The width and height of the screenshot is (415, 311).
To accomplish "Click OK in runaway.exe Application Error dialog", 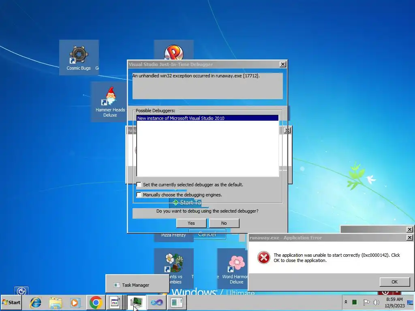I will pyautogui.click(x=394, y=282).
